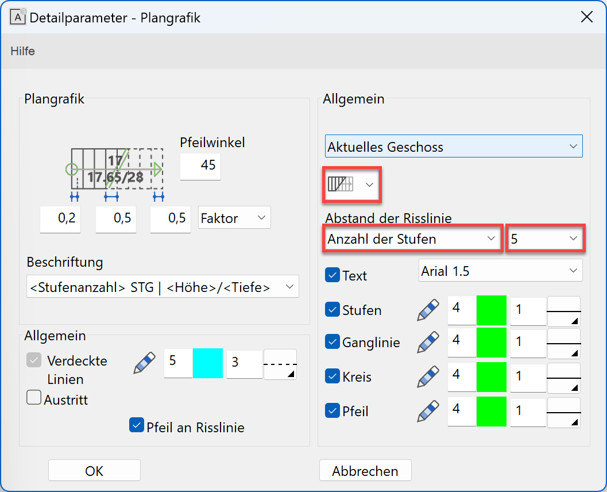Click the pencil style icon next to Ganglinie
607x492 pixels.
tap(427, 343)
